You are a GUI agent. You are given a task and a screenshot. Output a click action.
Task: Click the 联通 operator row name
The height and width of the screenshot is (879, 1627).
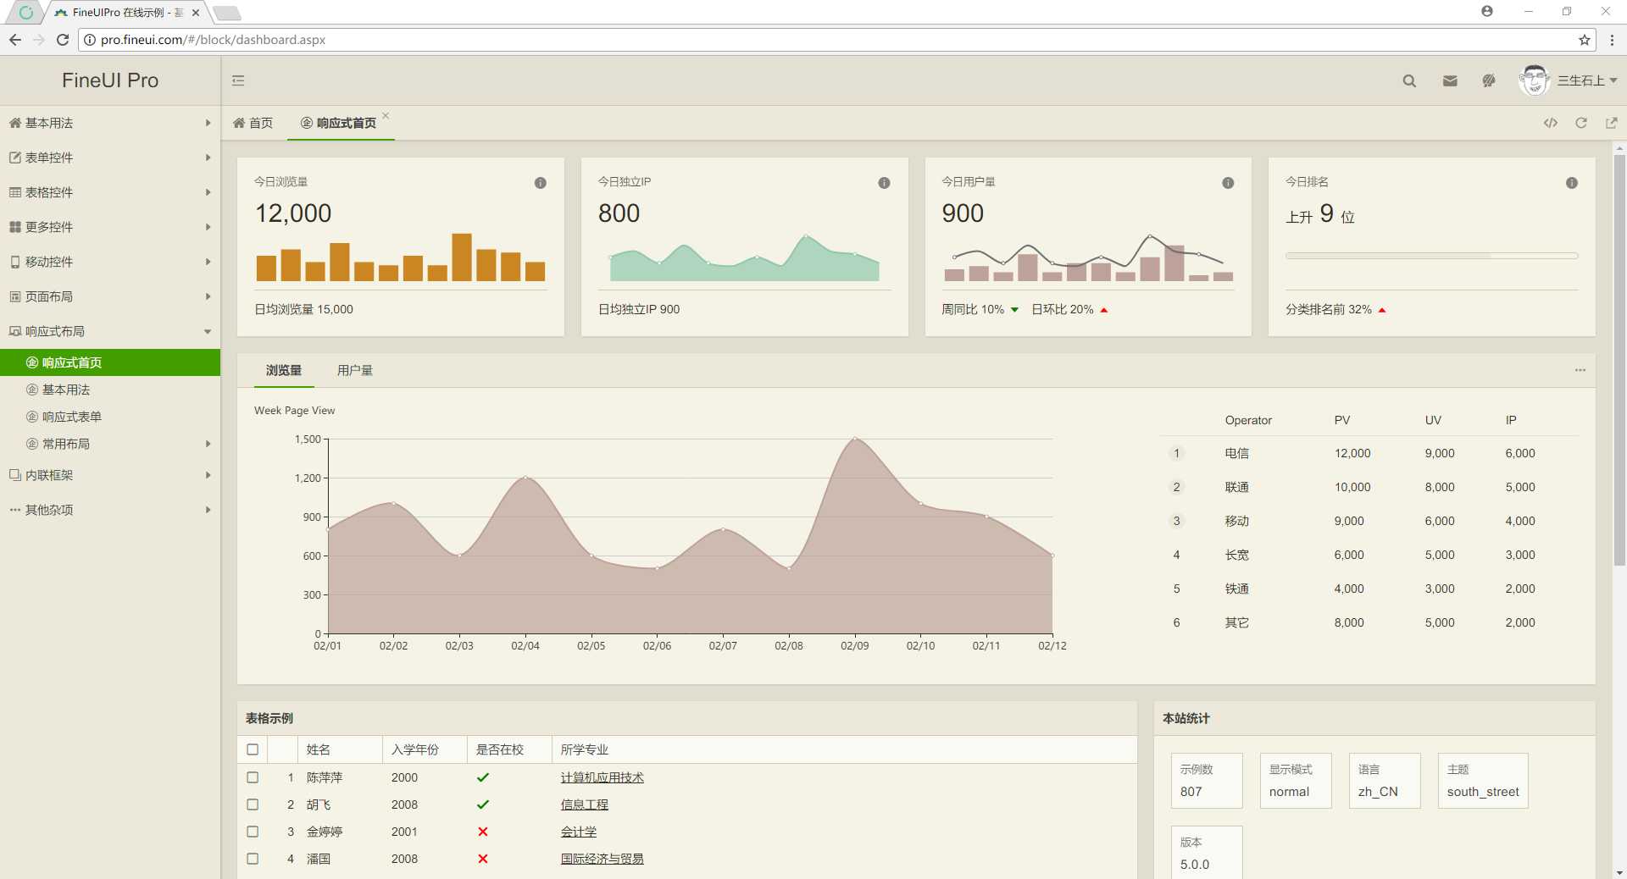coord(1236,487)
